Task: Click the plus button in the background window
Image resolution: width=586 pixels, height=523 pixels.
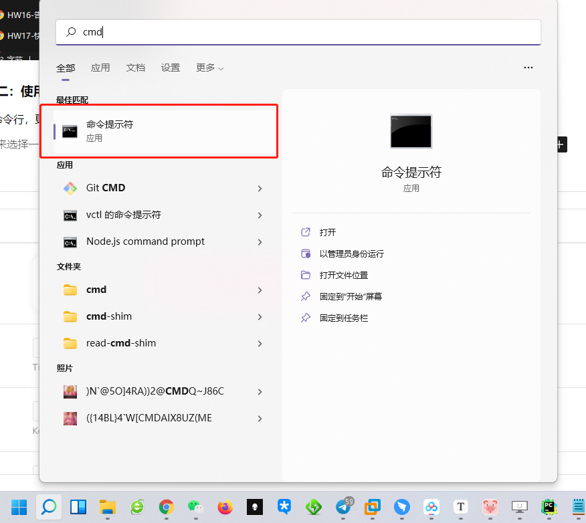Action: [x=561, y=144]
